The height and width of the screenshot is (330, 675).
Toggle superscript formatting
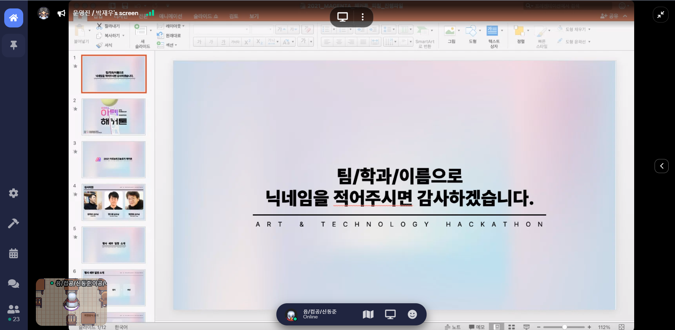pyautogui.click(x=247, y=42)
